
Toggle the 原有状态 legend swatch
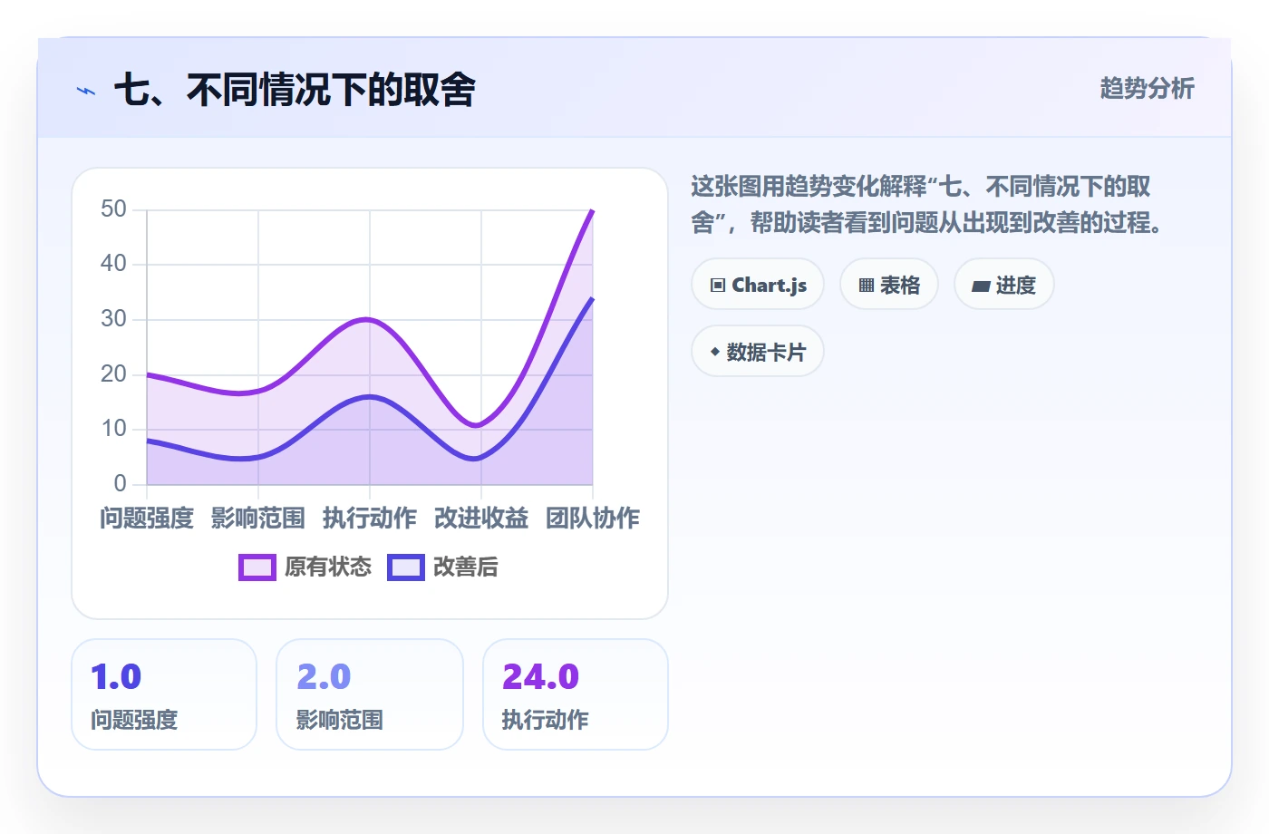(x=257, y=567)
